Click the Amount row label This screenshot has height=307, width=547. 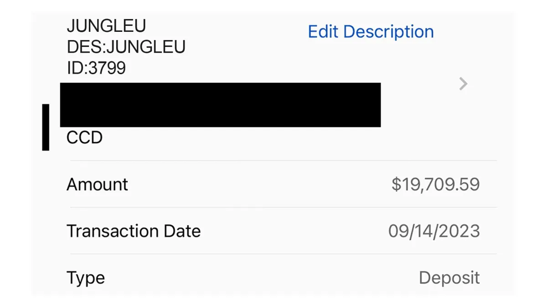tap(97, 184)
